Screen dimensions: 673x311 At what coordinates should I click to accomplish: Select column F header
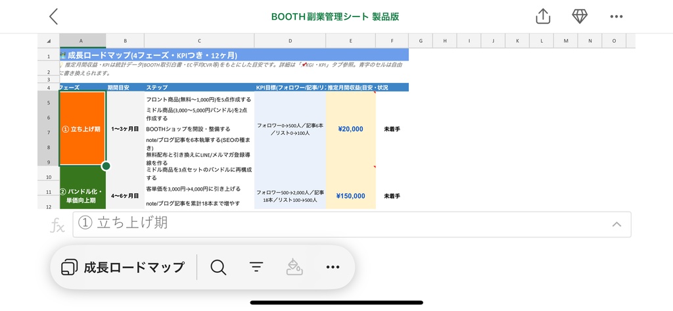click(x=392, y=41)
